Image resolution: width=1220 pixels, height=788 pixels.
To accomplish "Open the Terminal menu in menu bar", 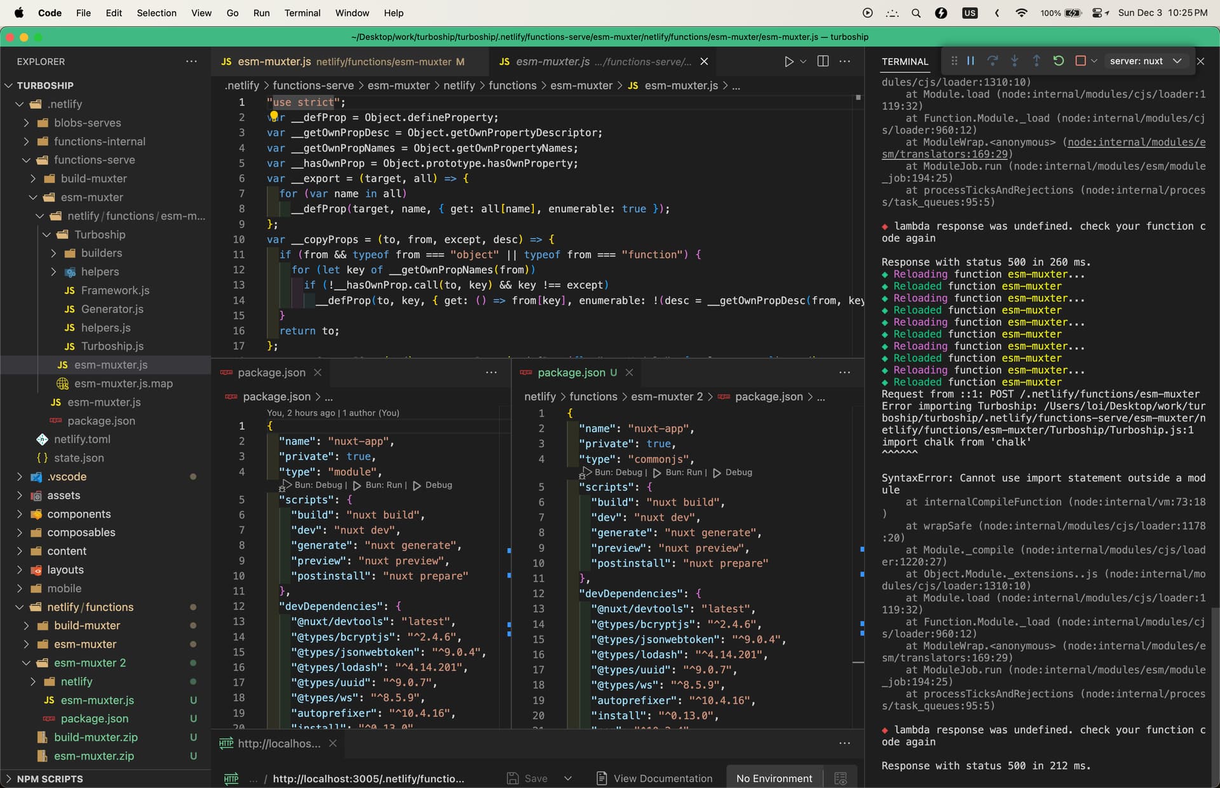I will (x=302, y=13).
